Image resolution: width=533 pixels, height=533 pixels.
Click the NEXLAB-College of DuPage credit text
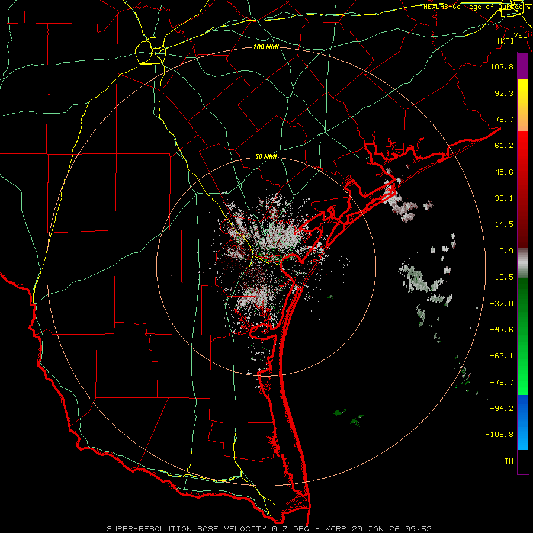point(476,7)
